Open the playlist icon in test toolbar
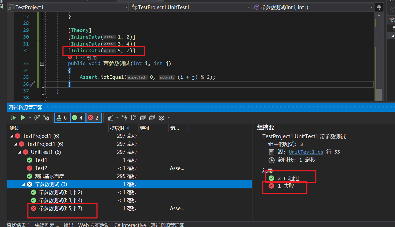Viewport: 395px width, 227px height. pyautogui.click(x=110, y=118)
